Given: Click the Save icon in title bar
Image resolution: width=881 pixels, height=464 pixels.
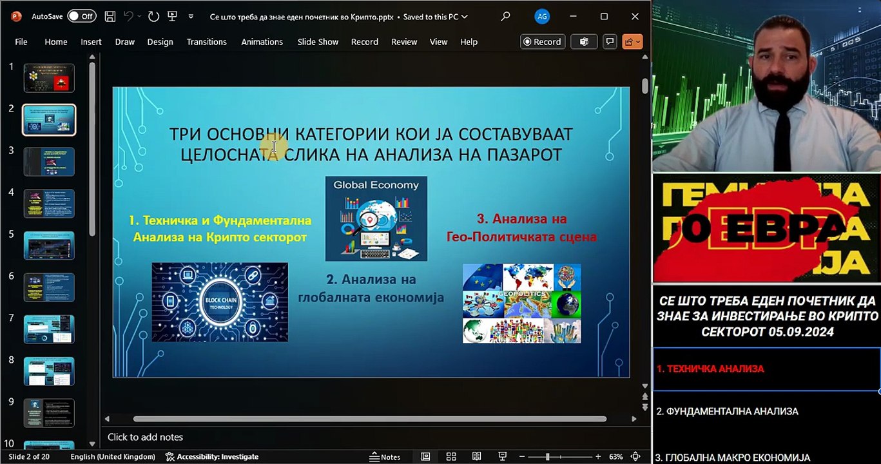Looking at the screenshot, I should coord(110,16).
